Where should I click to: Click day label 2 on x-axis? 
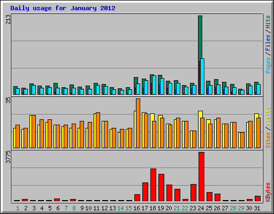tap(26, 208)
